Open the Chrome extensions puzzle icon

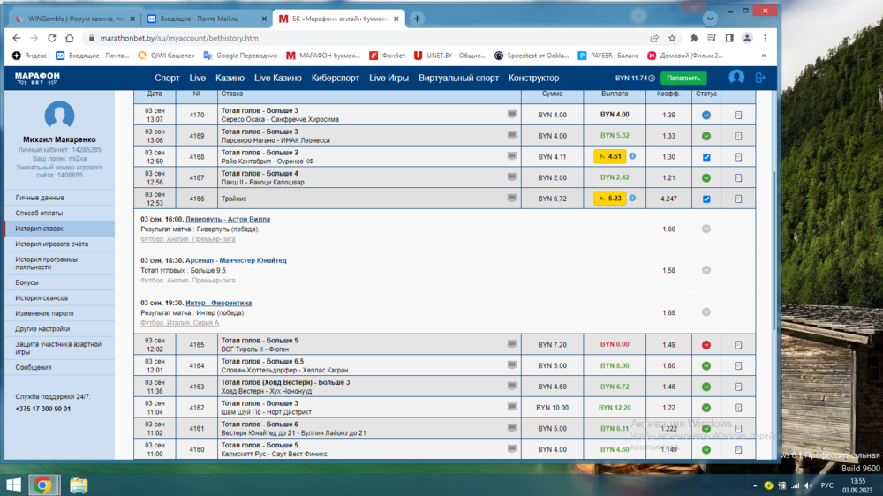click(x=694, y=38)
